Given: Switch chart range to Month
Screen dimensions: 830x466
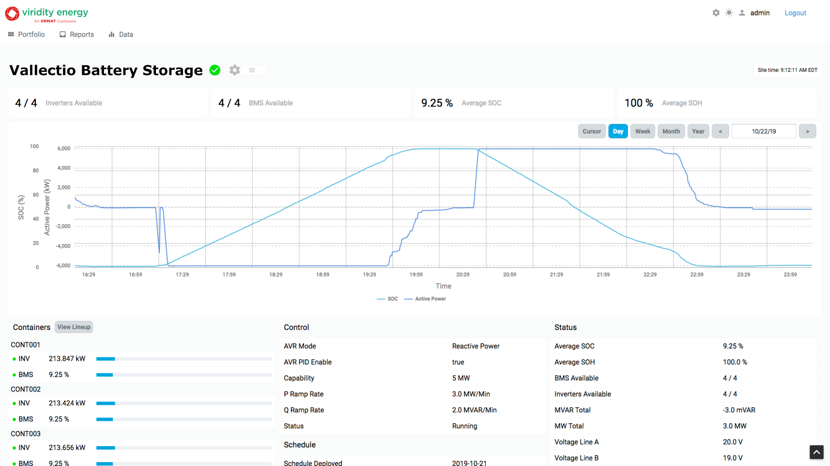Looking at the screenshot, I should (x=671, y=131).
